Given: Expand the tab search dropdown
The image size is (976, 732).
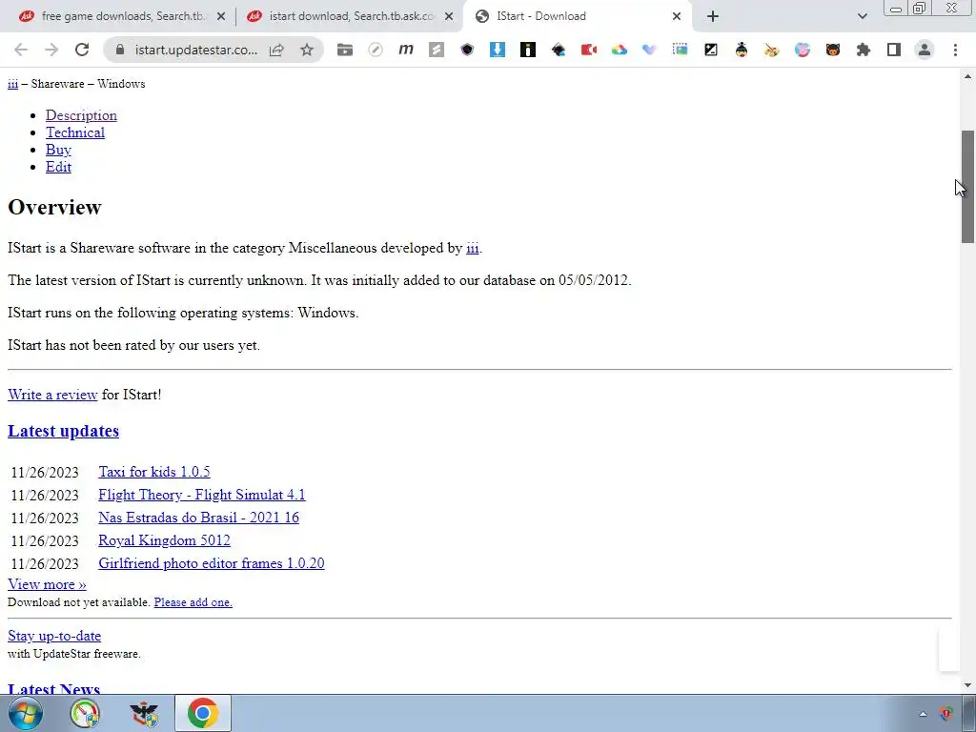Looking at the screenshot, I should [862, 16].
